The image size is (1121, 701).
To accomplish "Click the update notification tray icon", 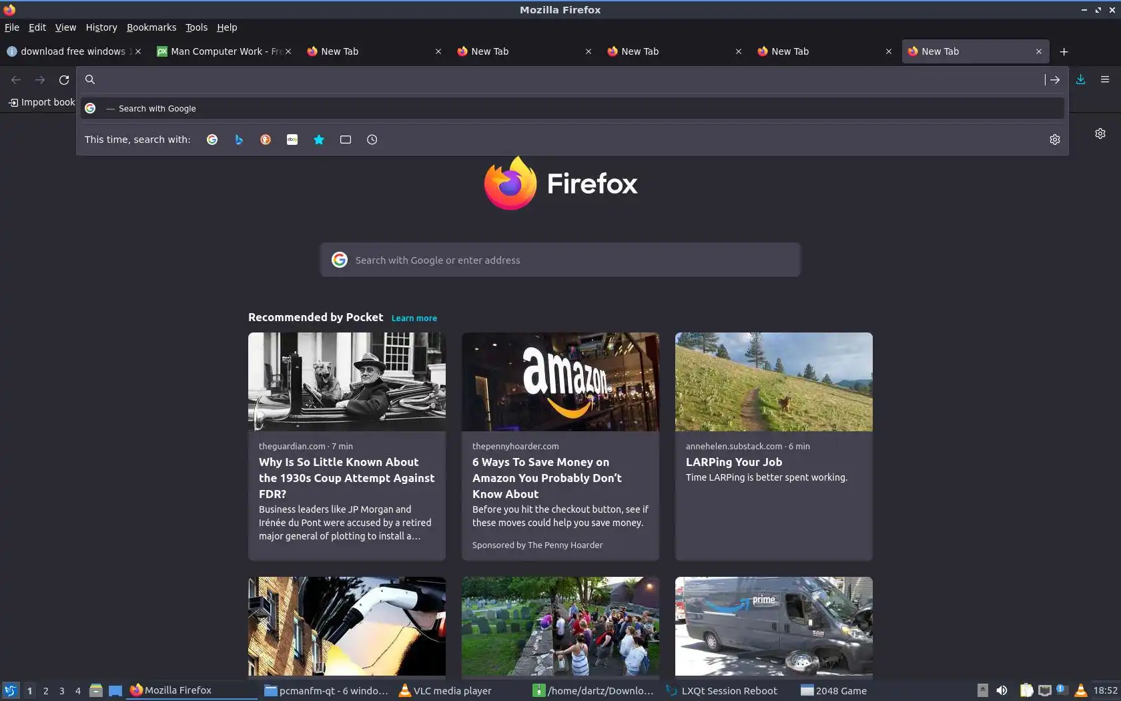I will click(x=1062, y=690).
